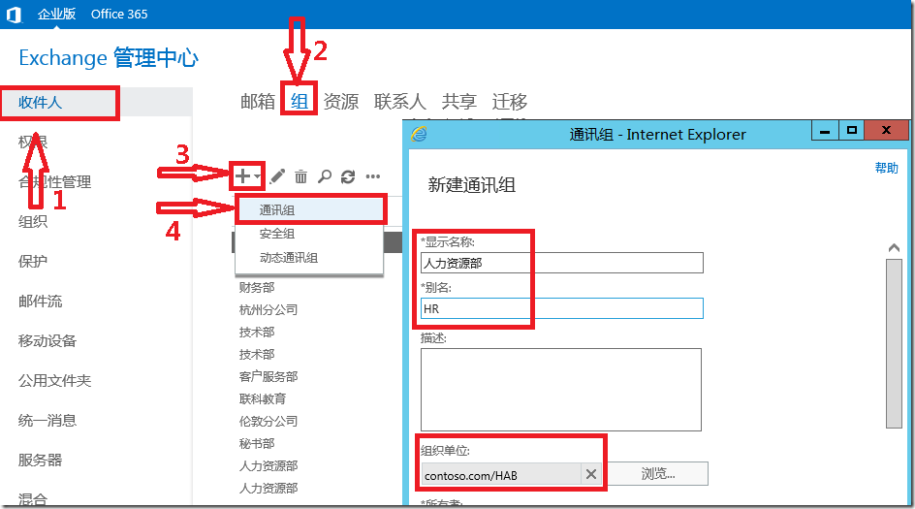Click the dialog scrollbar up arrow

tap(894, 247)
